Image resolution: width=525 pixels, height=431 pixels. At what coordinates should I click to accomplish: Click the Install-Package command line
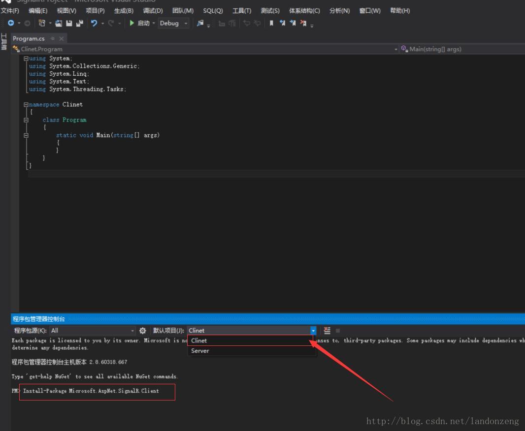click(91, 391)
